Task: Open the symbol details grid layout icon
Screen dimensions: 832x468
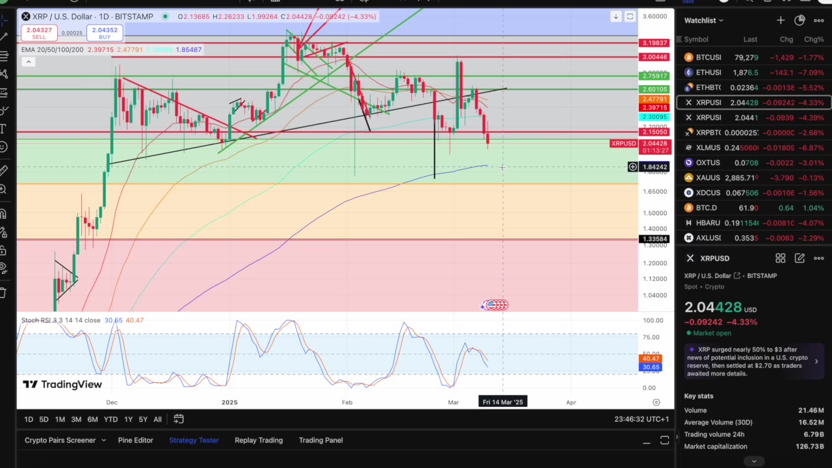Action: [780, 258]
